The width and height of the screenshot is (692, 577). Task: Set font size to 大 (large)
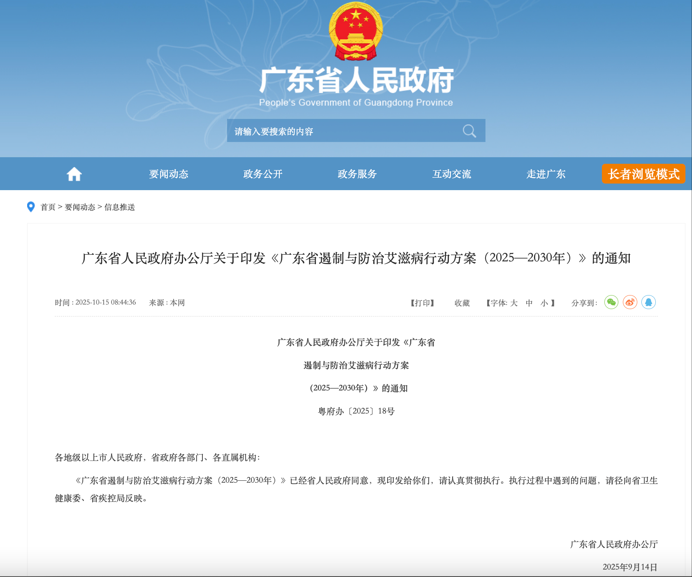click(514, 303)
